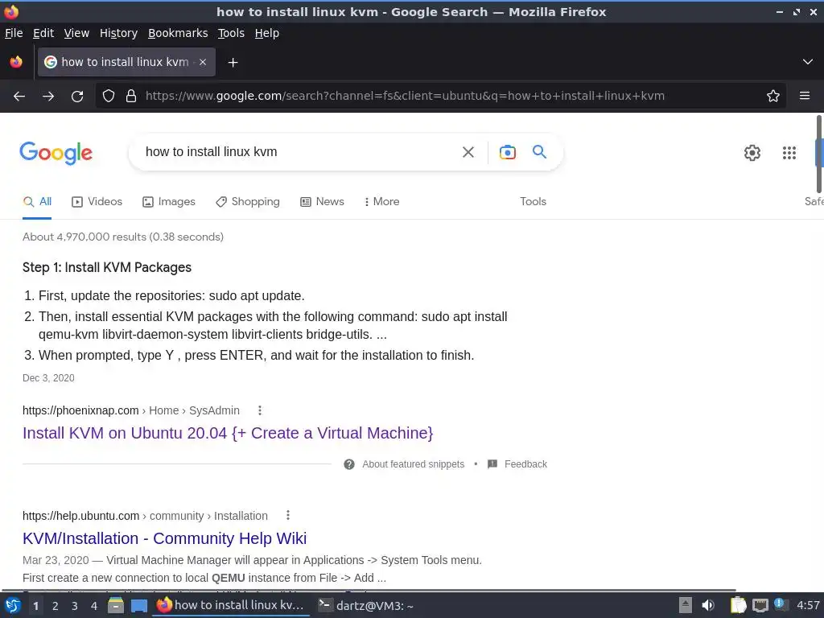Open Google search Tools filter
824x618 pixels.
point(533,202)
